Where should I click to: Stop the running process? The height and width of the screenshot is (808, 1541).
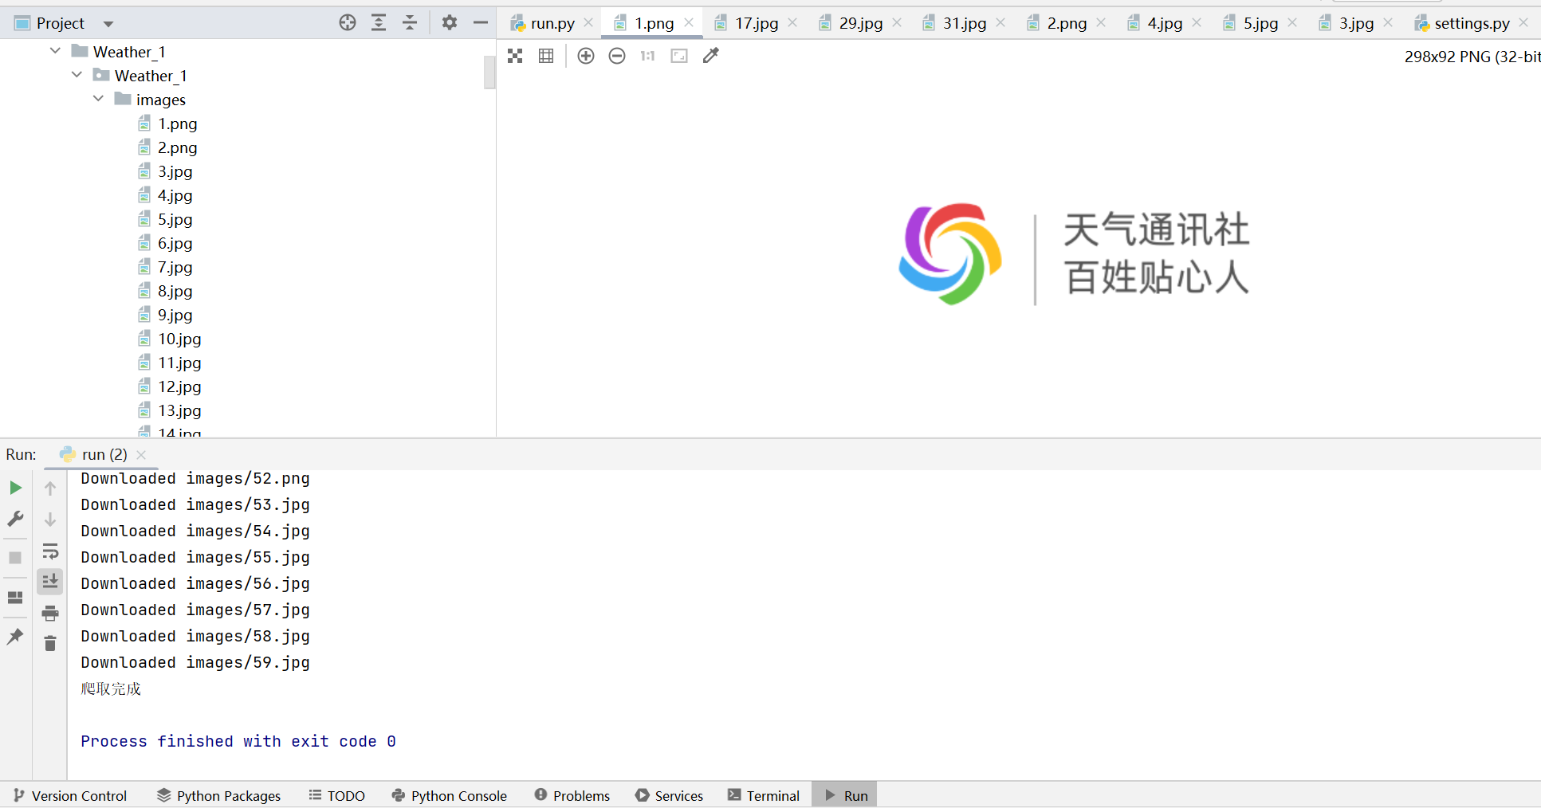tap(15, 558)
